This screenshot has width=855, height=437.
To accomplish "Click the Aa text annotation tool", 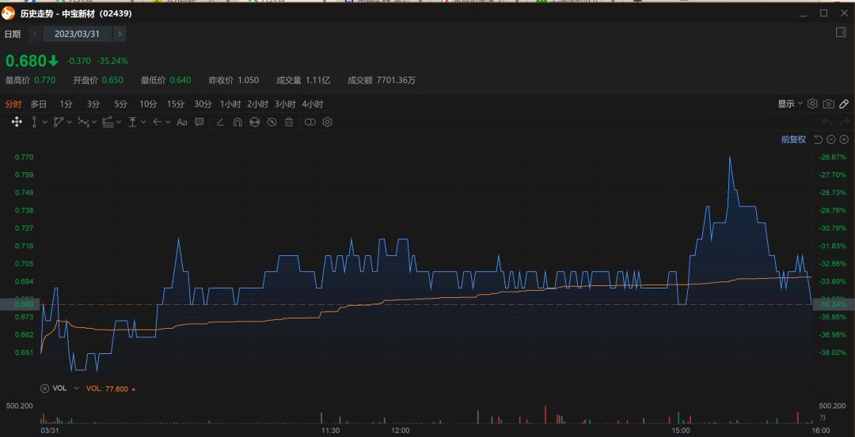I will pyautogui.click(x=181, y=122).
